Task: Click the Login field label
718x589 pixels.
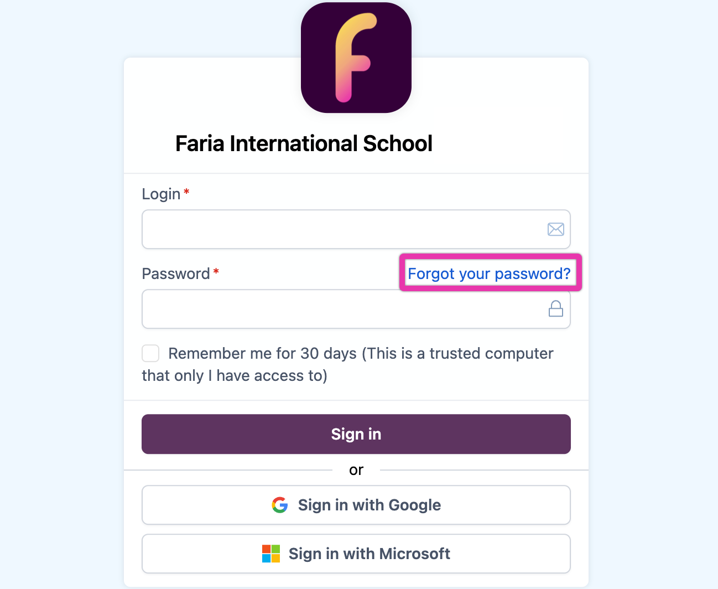Action: 161,194
